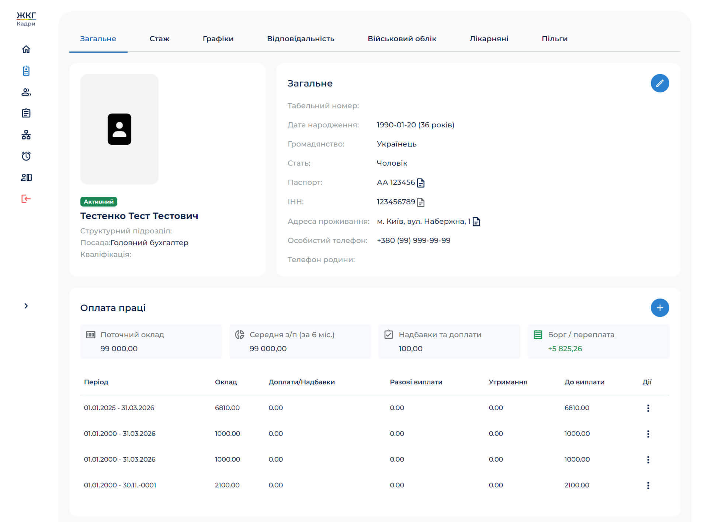This screenshot has height=522, width=708.
Task: Click the employee photo placeholder
Action: (119, 129)
